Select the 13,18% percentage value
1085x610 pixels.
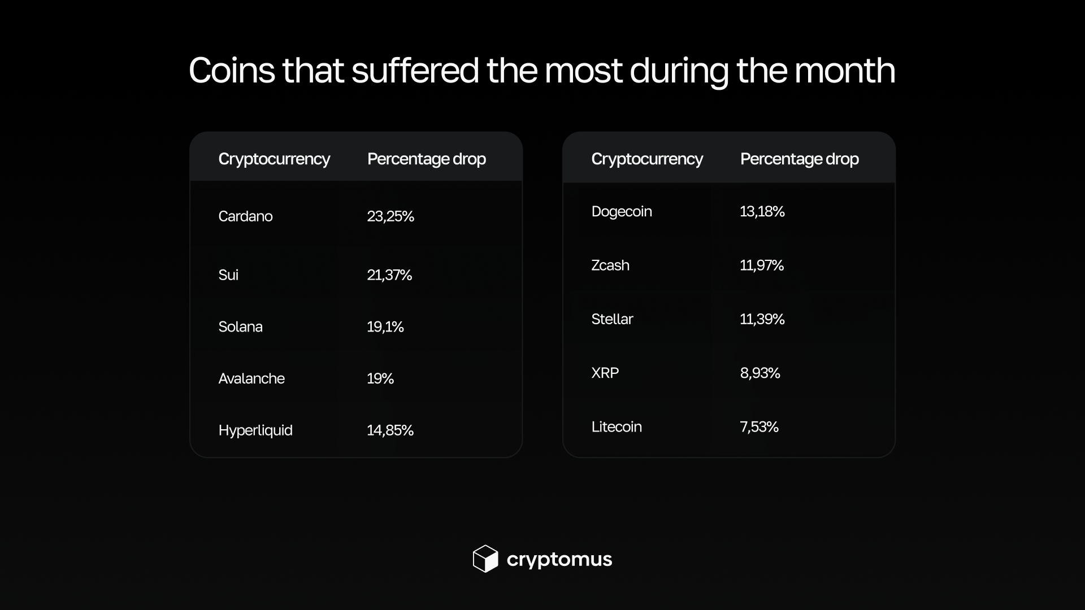pyautogui.click(x=762, y=212)
